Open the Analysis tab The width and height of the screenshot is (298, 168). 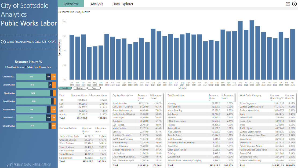(97, 4)
